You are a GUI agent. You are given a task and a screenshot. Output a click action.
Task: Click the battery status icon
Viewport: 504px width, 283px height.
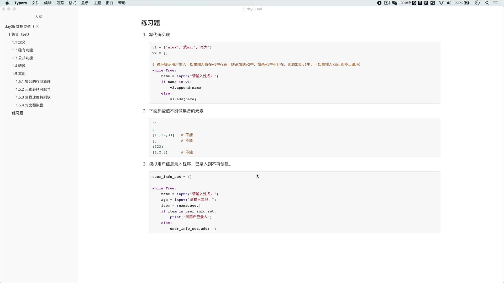[x=468, y=3]
